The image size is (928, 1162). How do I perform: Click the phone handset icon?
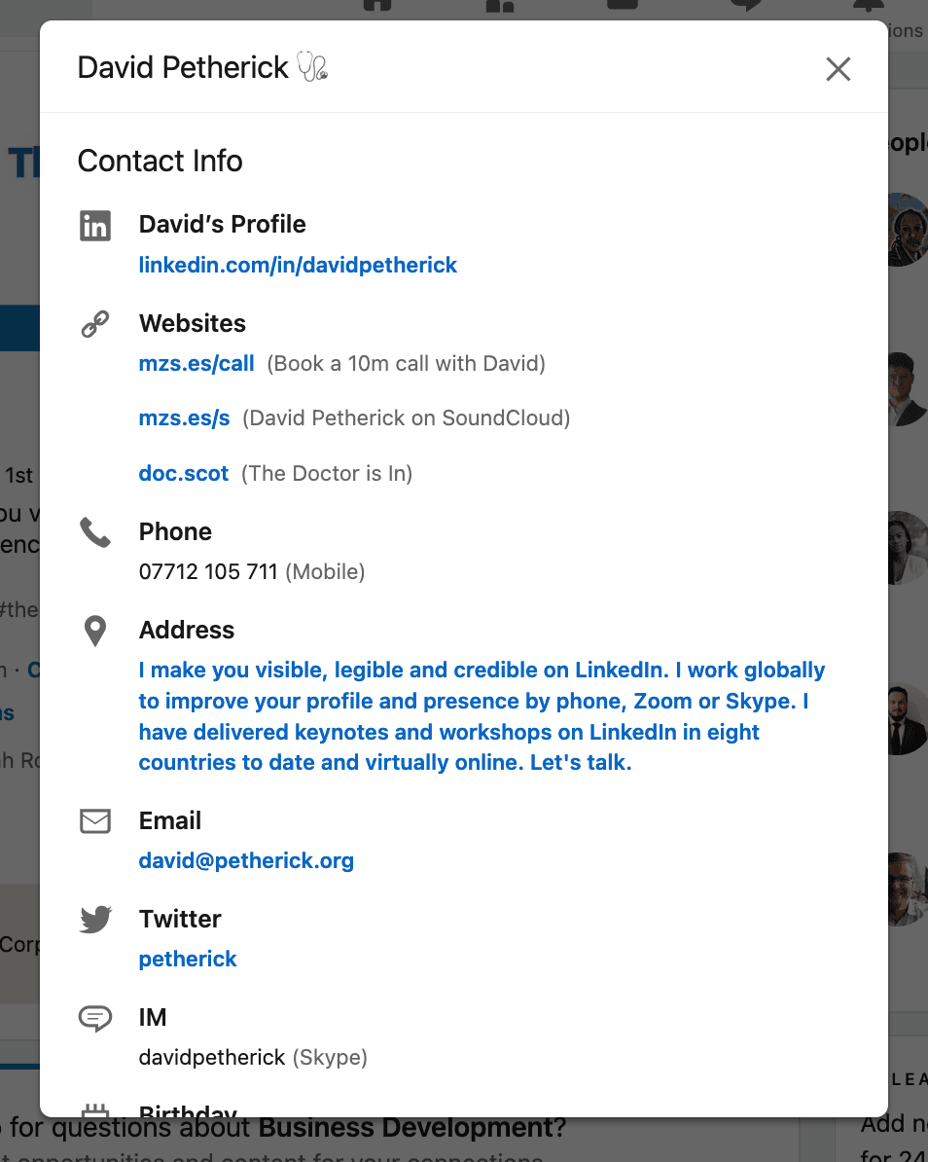tap(94, 532)
